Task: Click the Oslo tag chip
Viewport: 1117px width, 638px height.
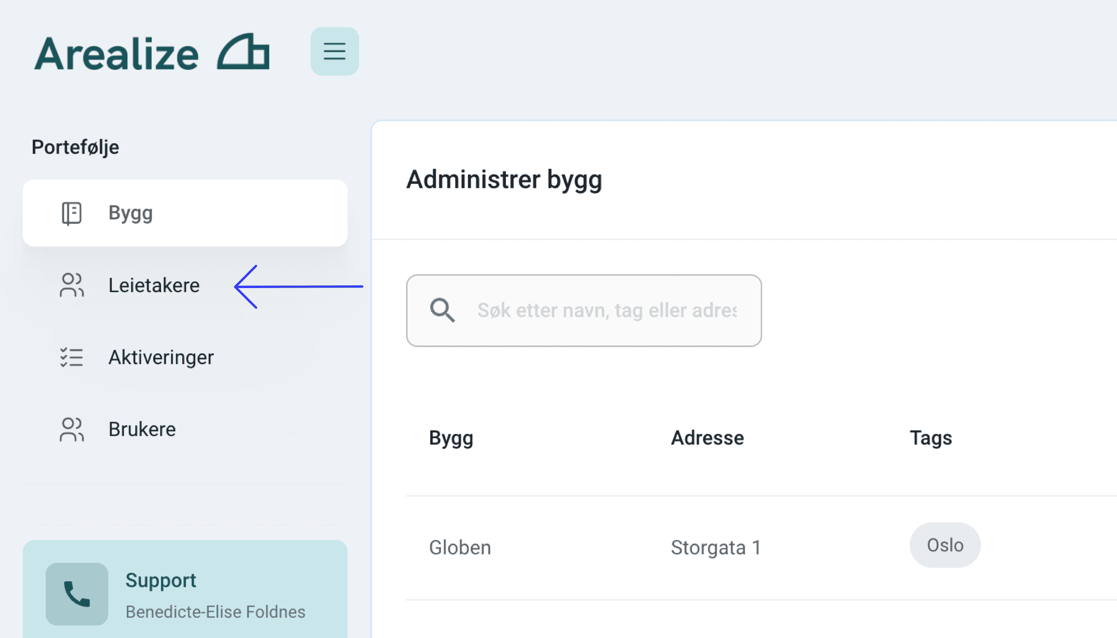Action: (944, 545)
